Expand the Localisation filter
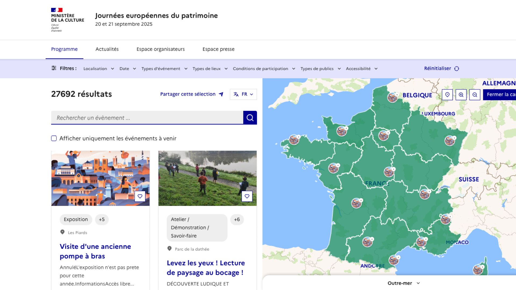The image size is (516, 290). (x=99, y=69)
